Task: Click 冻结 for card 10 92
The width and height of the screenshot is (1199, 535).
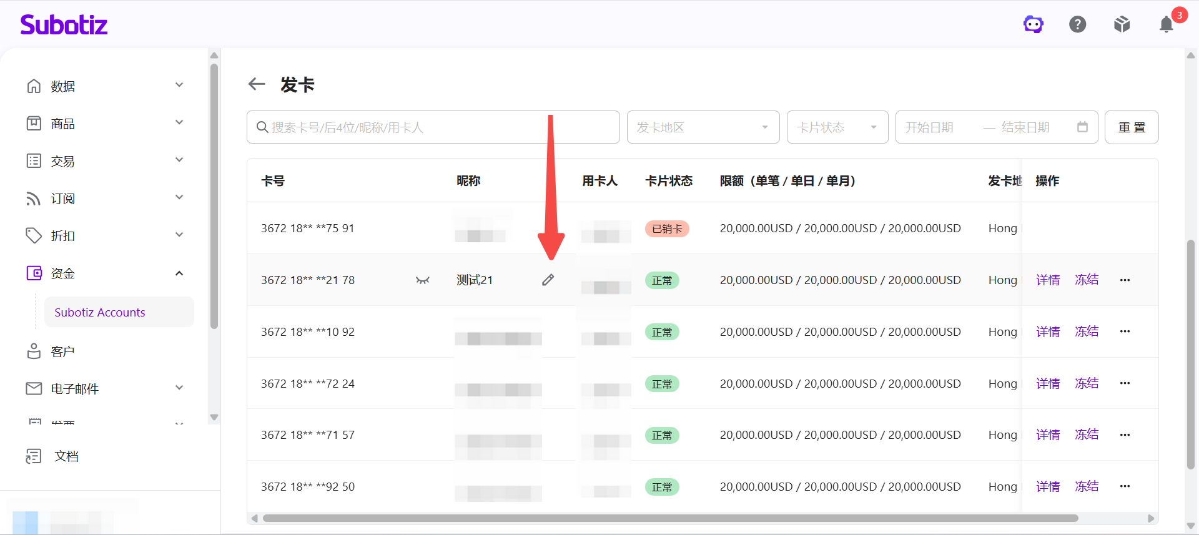Action: (1087, 331)
